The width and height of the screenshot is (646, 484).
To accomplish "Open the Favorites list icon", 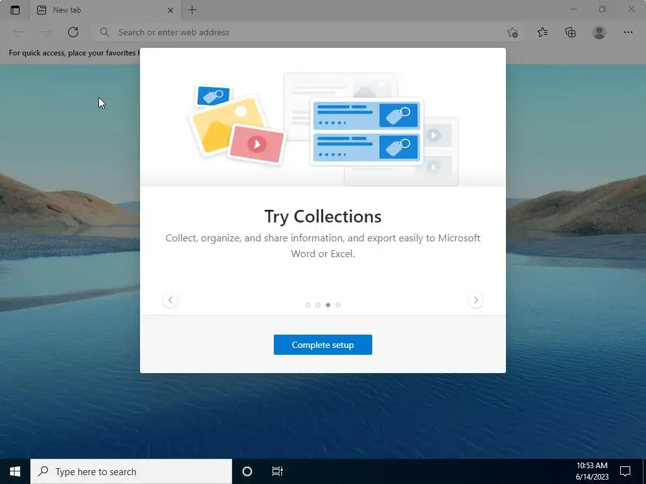I will click(543, 32).
